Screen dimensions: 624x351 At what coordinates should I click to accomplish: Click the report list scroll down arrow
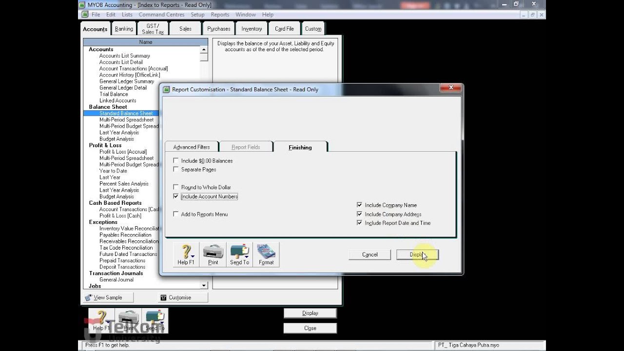tap(204, 286)
